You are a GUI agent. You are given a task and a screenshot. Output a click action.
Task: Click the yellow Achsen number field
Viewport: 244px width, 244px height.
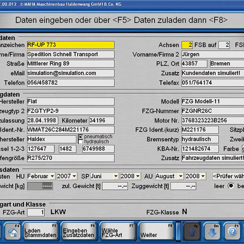[187, 45]
